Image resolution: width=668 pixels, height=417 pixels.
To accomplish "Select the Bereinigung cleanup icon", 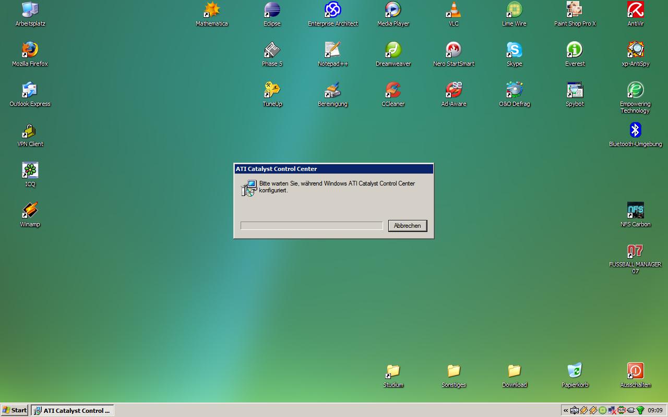I will [x=332, y=90].
